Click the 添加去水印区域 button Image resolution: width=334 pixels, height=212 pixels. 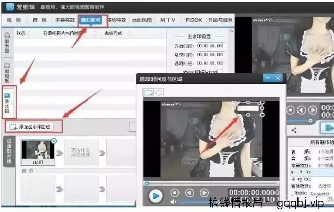pyautogui.click(x=30, y=127)
